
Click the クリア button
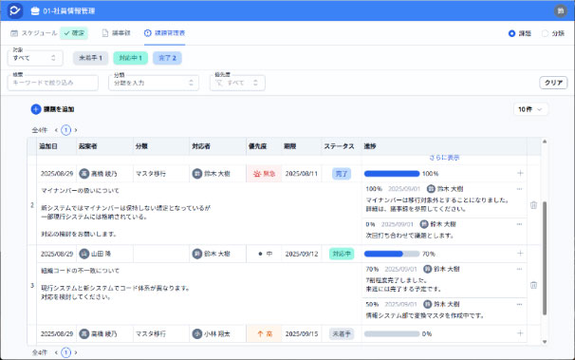point(553,83)
